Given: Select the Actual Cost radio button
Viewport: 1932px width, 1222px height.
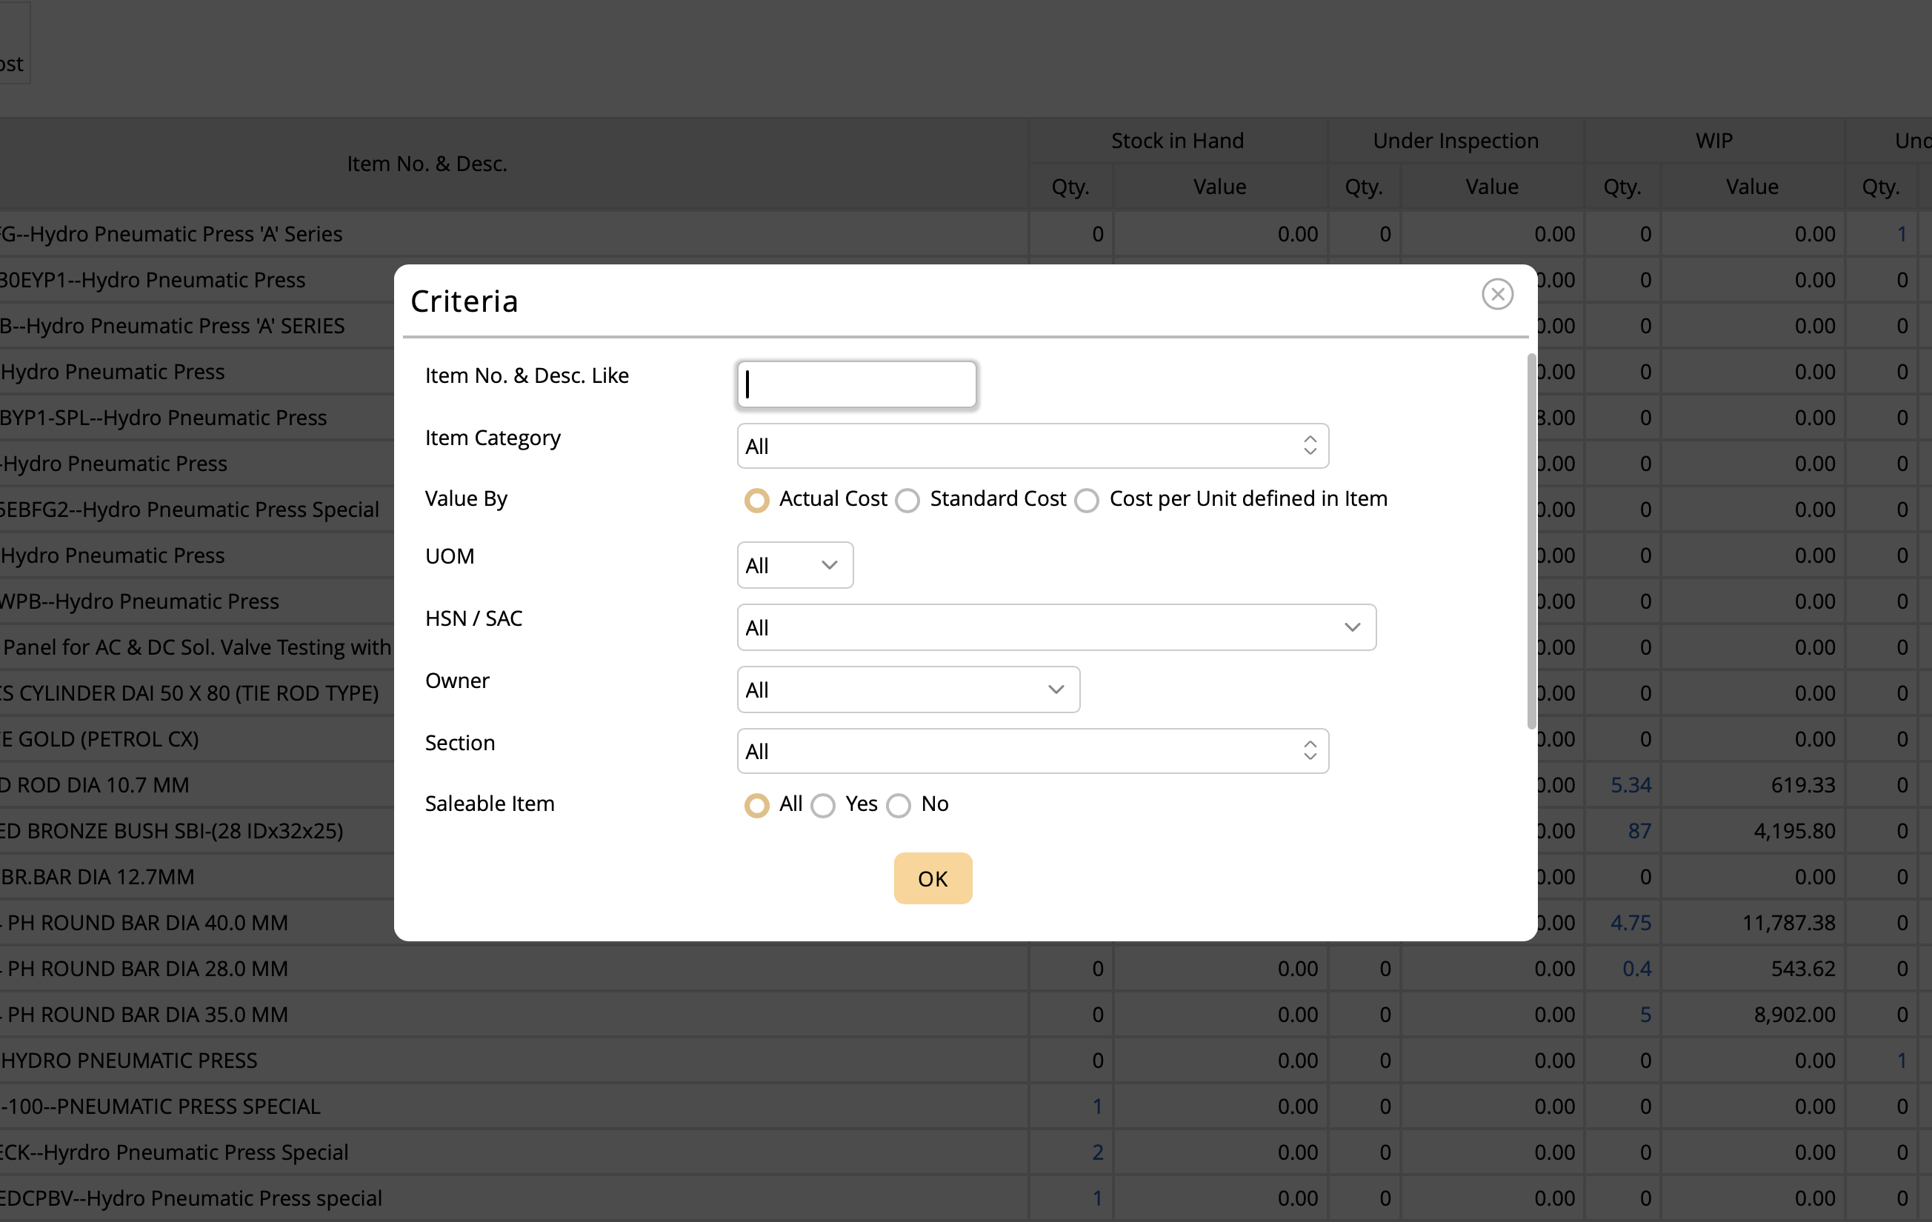Looking at the screenshot, I should 756,500.
